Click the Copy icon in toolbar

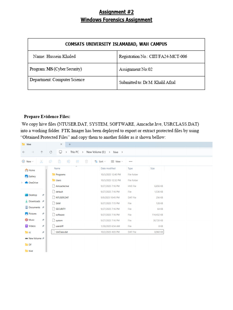50,162
